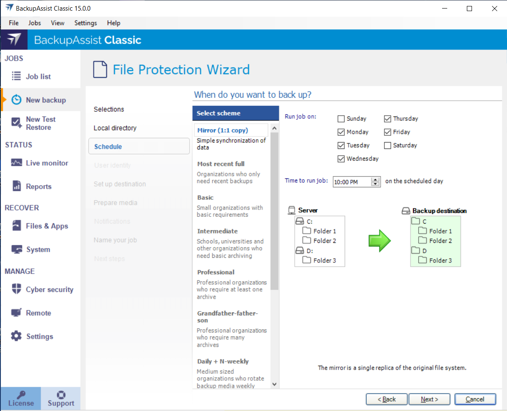Click the Cancel button

475,399
